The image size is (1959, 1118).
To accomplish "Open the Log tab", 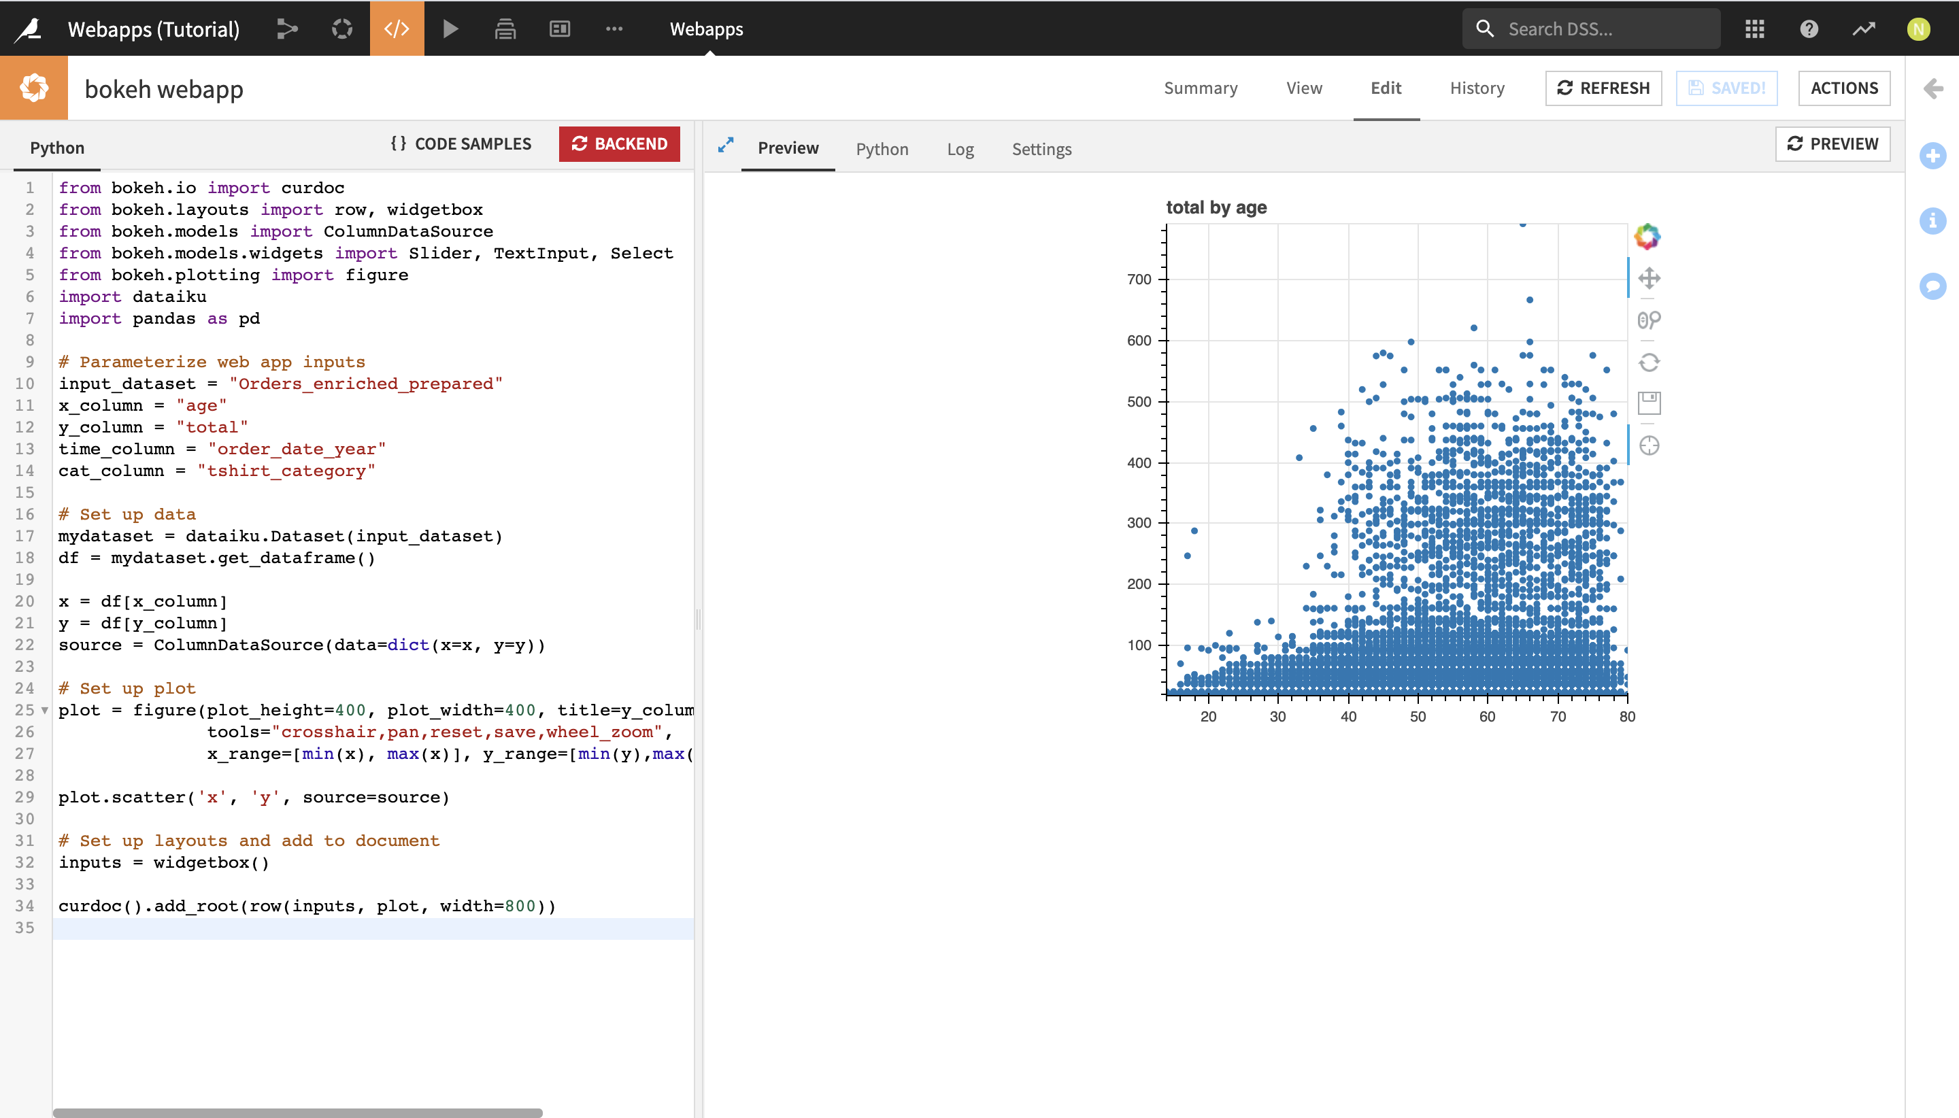I will (x=960, y=149).
